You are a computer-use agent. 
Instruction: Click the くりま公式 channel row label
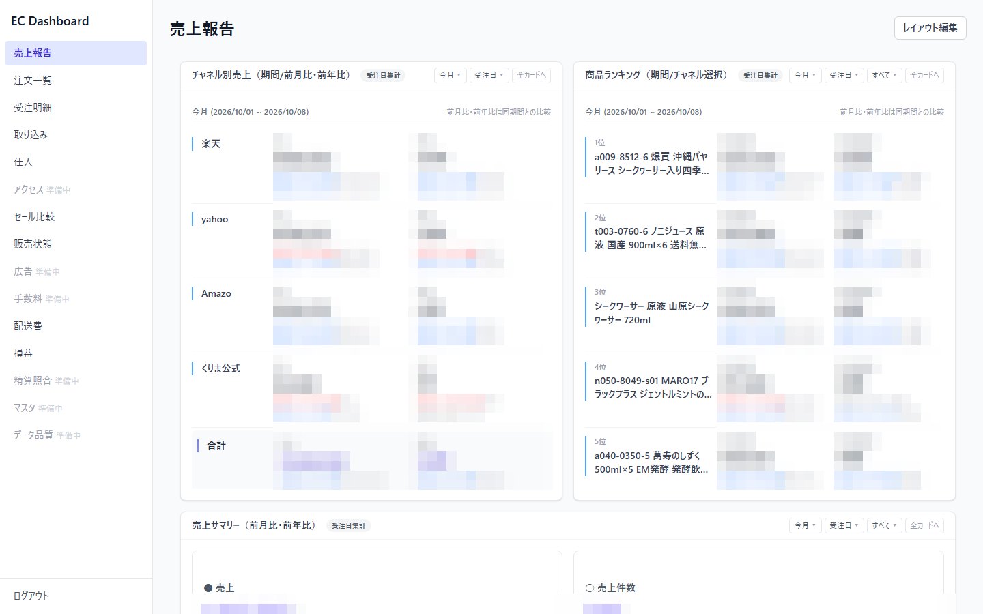[x=220, y=368]
